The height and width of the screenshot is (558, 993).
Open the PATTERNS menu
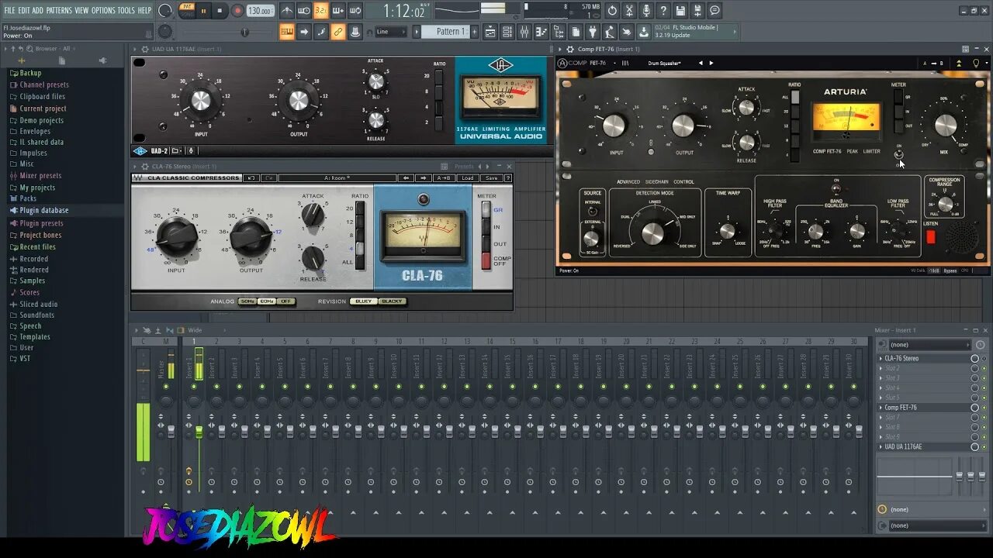point(59,10)
